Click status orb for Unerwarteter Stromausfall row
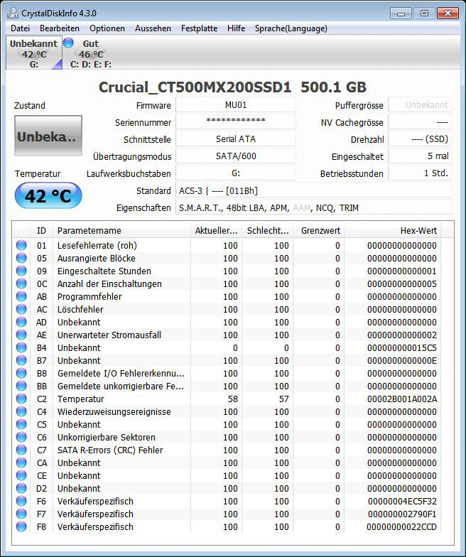Screen dimensions: 466x557 (x=21, y=335)
